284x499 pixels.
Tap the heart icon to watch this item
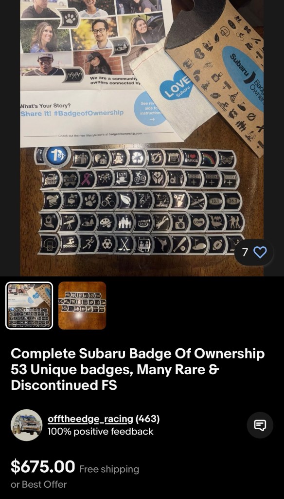point(260,252)
